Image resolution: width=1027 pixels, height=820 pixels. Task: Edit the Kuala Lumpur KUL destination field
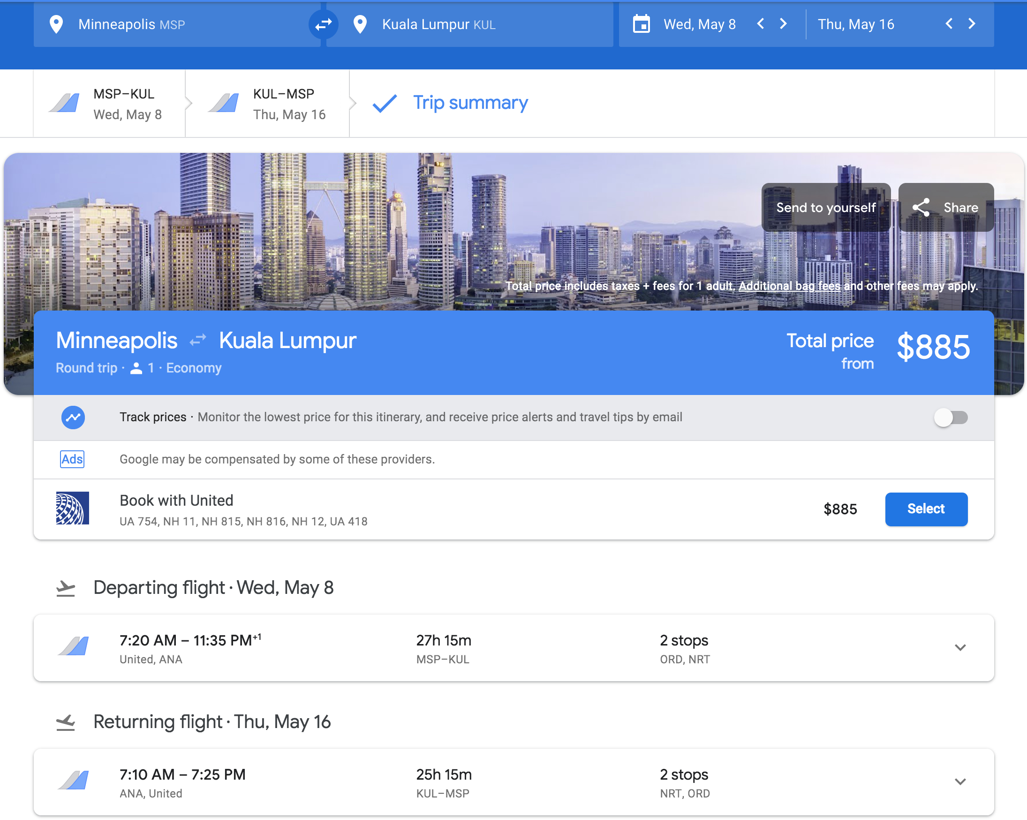pos(470,24)
